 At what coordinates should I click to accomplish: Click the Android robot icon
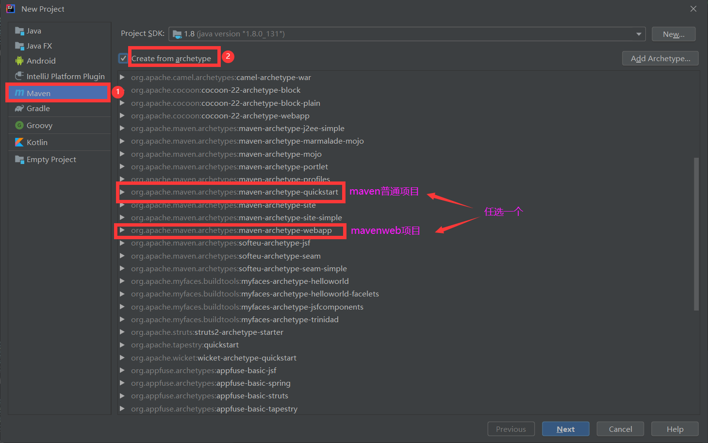(x=19, y=61)
